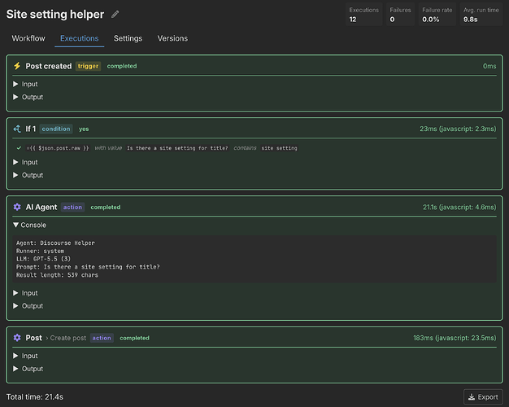Expand Output under AI Agent

(x=28, y=306)
